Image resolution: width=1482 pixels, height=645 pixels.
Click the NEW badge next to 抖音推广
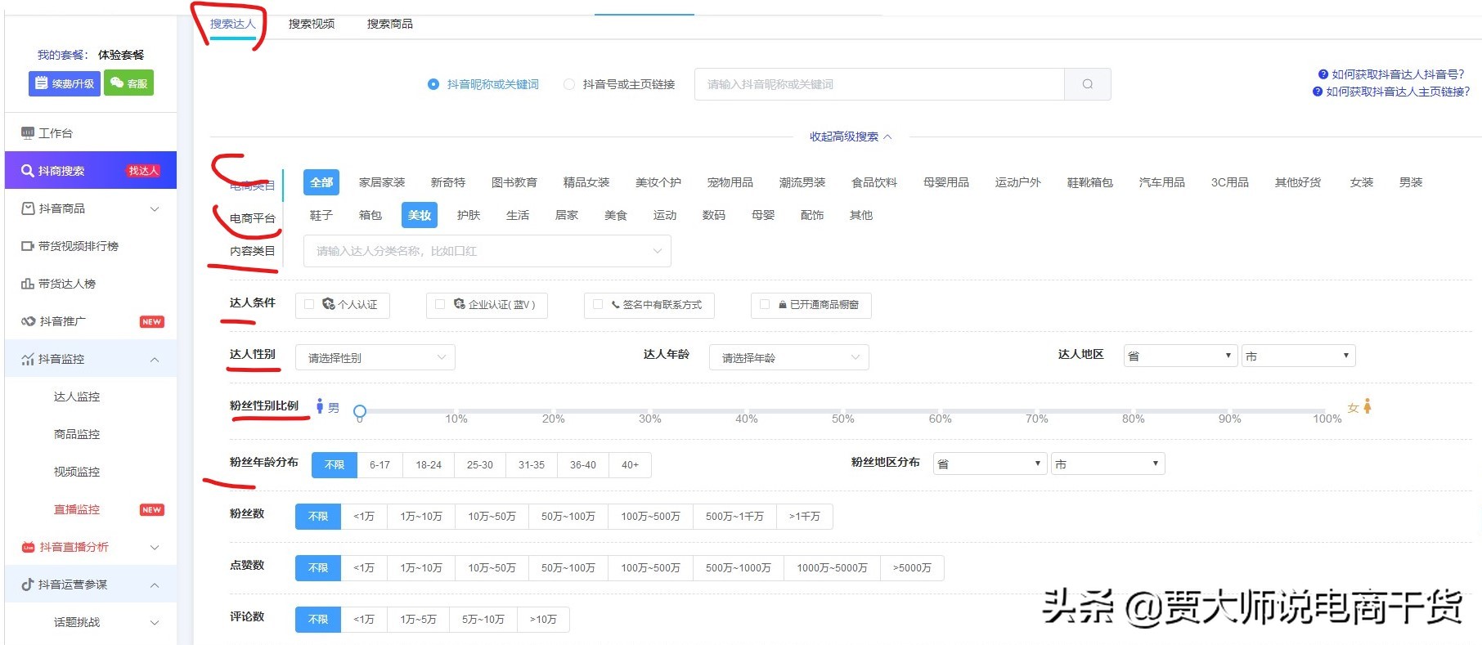click(152, 322)
